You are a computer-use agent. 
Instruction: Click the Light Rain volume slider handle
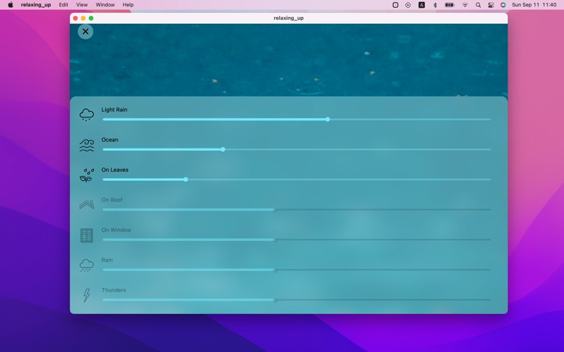[x=328, y=120]
